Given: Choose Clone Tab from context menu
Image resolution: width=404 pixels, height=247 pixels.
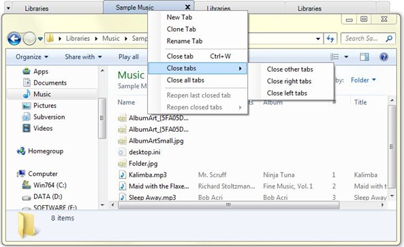Looking at the screenshot, I should [x=181, y=29].
